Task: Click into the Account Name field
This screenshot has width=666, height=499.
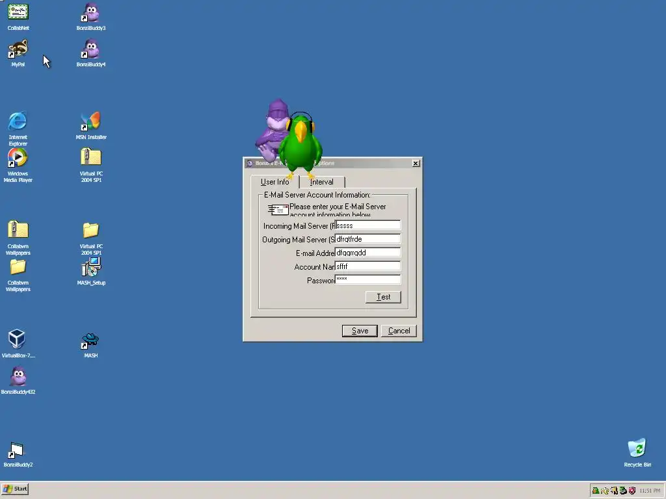Action: pos(368,266)
